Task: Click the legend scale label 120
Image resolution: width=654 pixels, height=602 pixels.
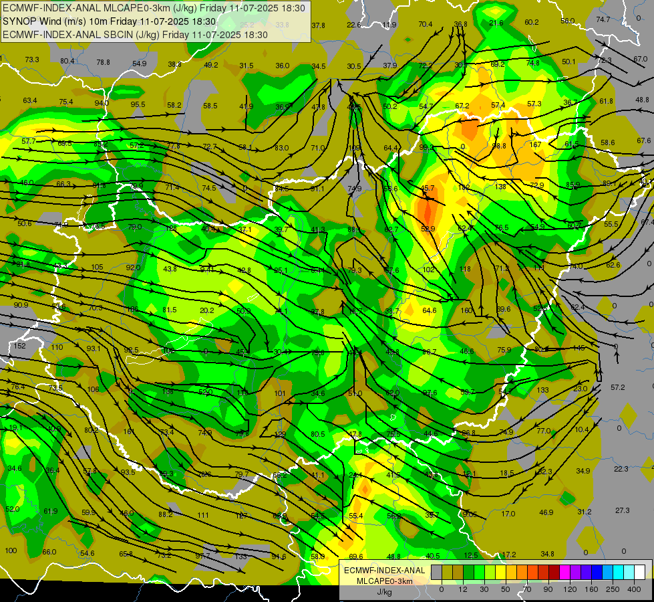Action: coord(570,589)
